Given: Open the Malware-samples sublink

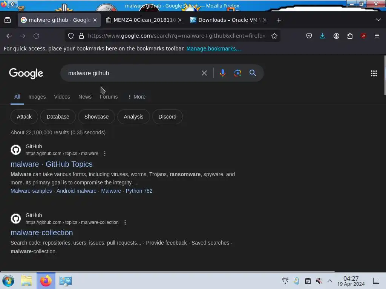Looking at the screenshot, I should click(31, 191).
